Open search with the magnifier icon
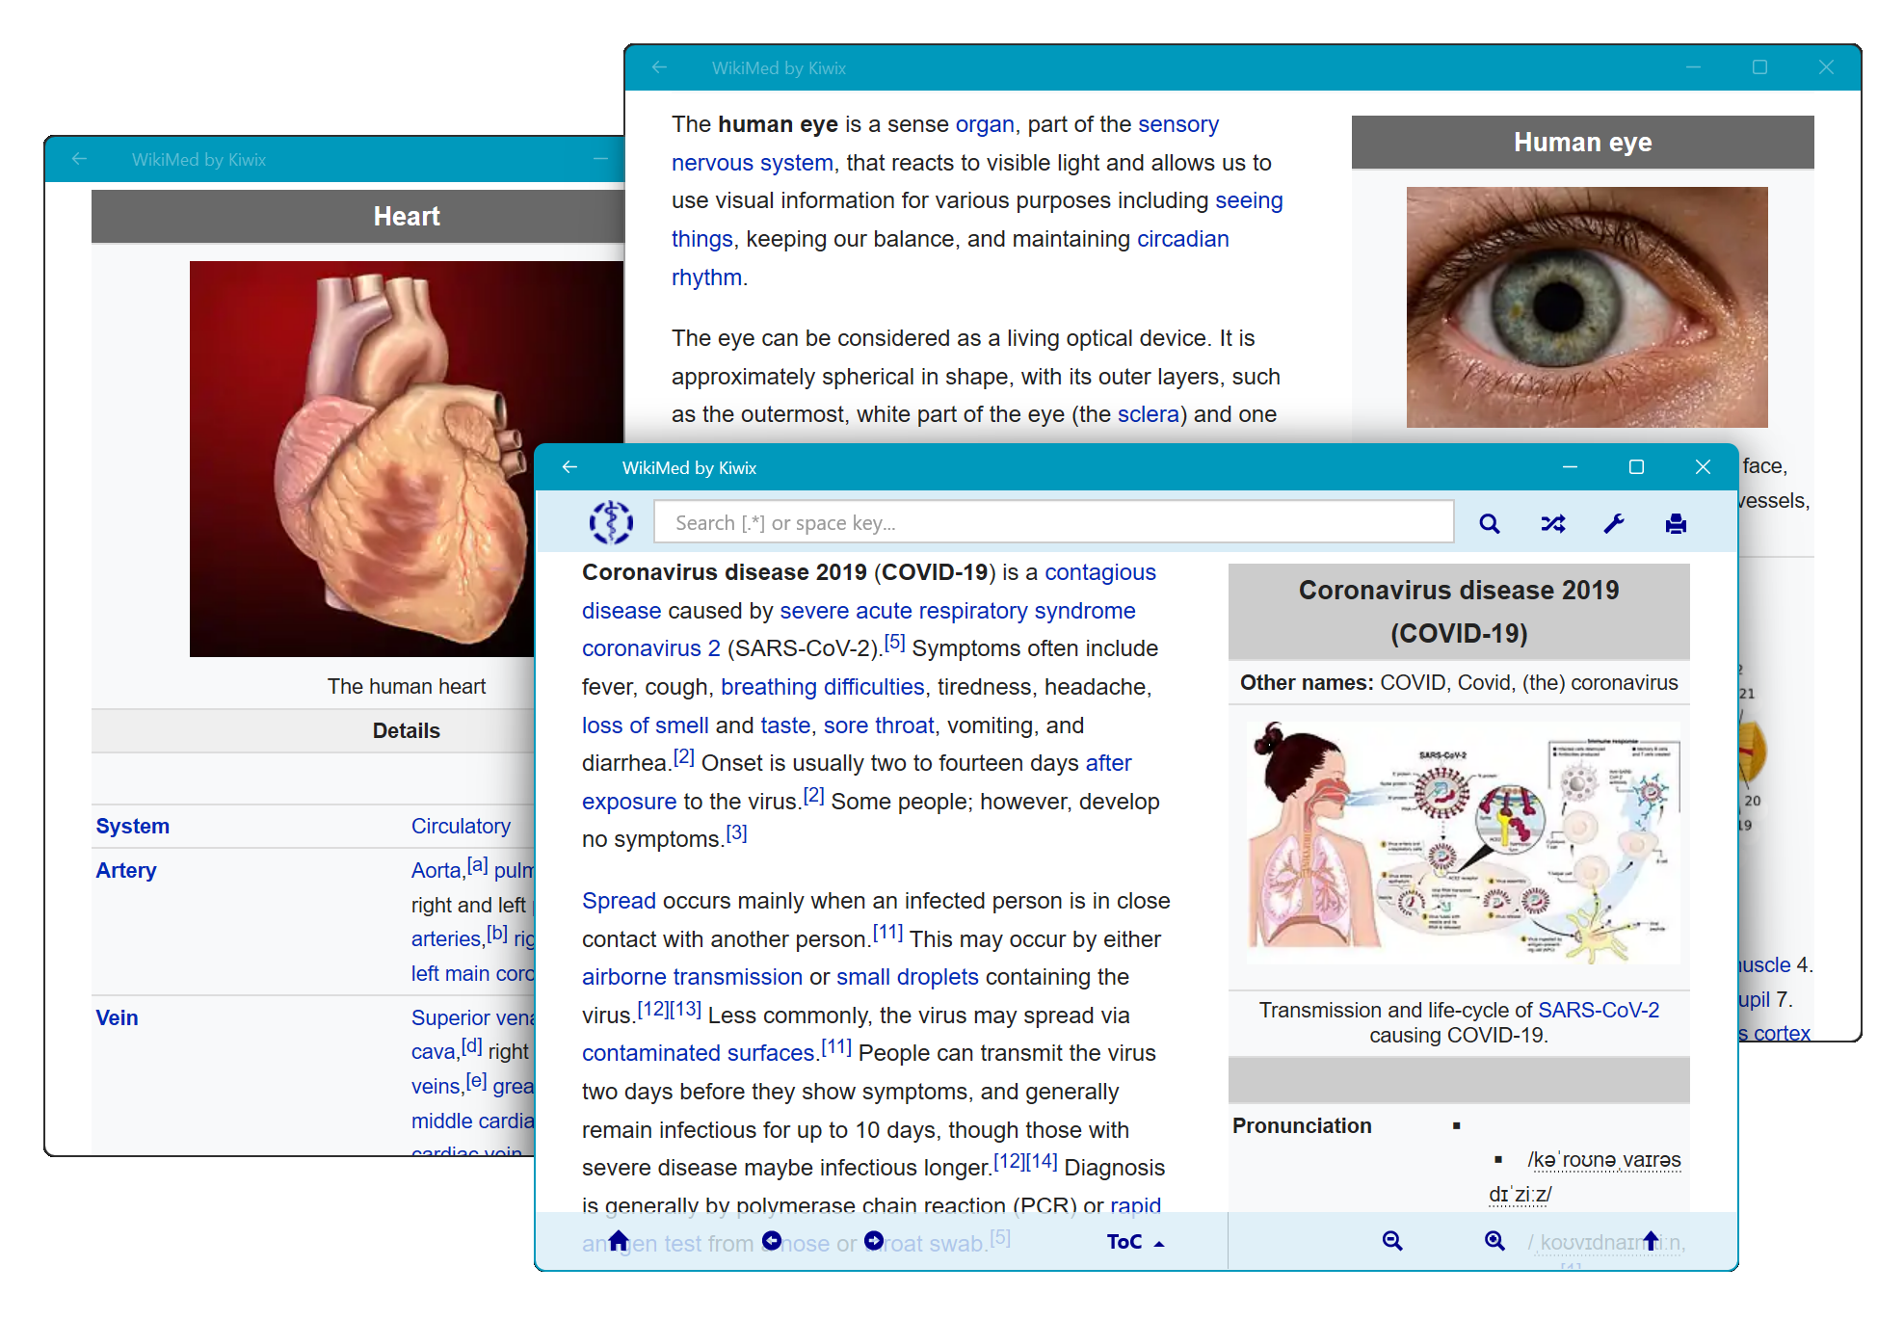Image resolution: width=1904 pixels, height=1319 pixels. (x=1490, y=523)
